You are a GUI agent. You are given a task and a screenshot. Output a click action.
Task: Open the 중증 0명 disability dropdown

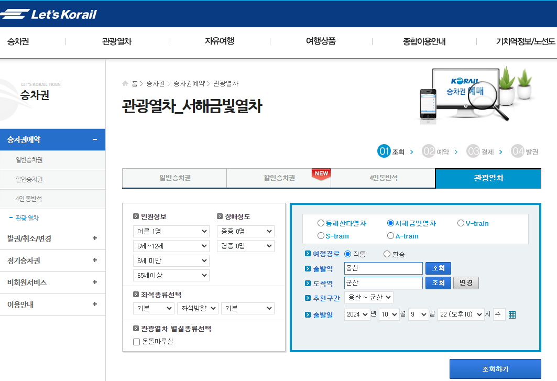tap(246, 231)
